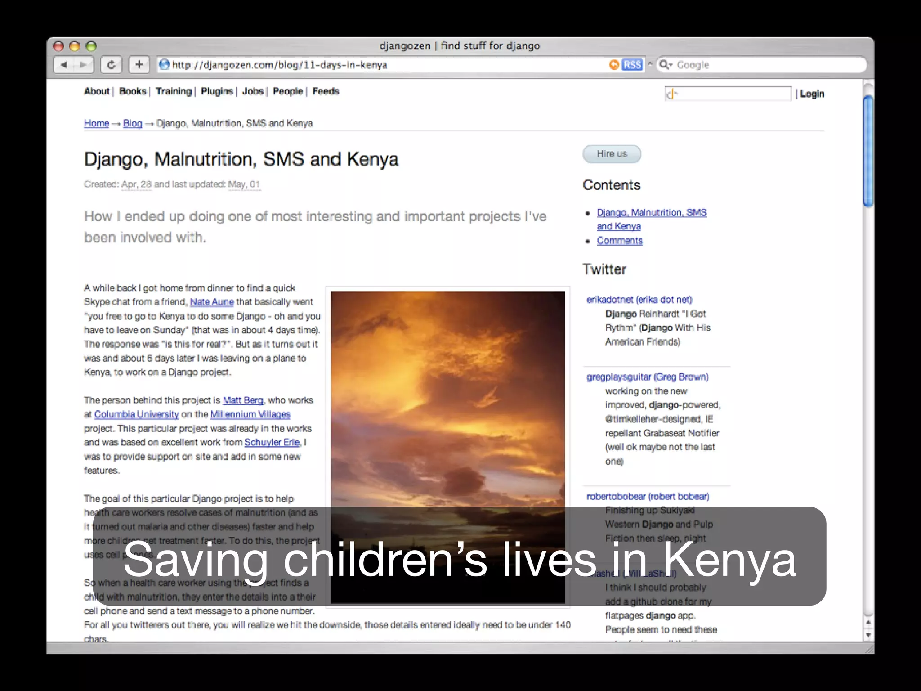Click the orange snapback icon in address bar
921x691 pixels.
(614, 65)
